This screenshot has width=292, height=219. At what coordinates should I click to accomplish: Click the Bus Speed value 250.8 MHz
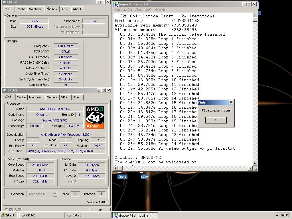pos(40,176)
